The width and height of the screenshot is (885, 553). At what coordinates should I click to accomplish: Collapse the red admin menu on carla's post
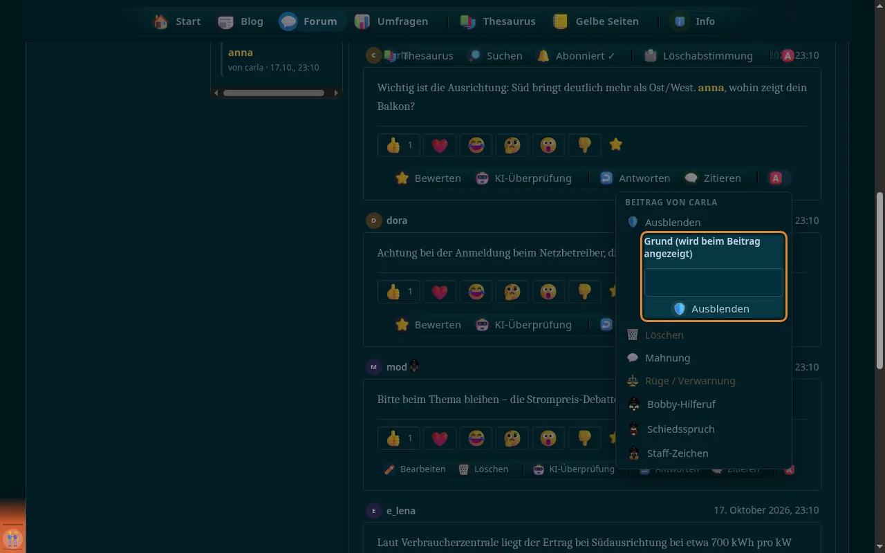click(x=776, y=178)
